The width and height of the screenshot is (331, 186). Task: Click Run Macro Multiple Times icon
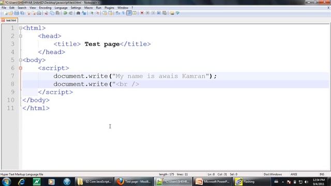click(159, 13)
